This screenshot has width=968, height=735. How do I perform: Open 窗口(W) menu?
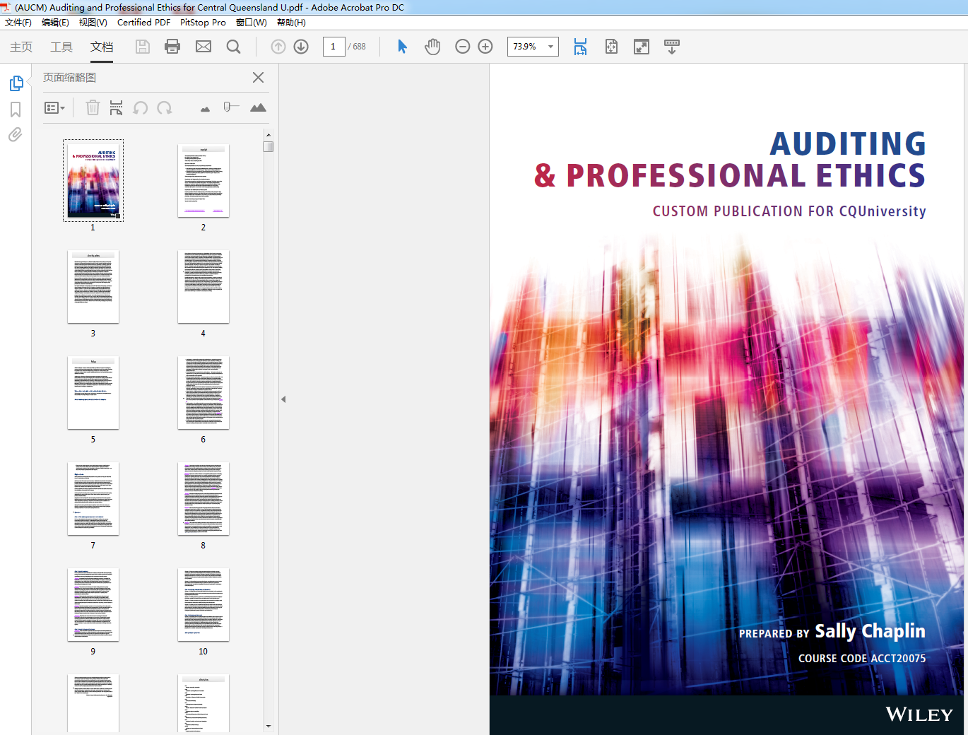[251, 23]
